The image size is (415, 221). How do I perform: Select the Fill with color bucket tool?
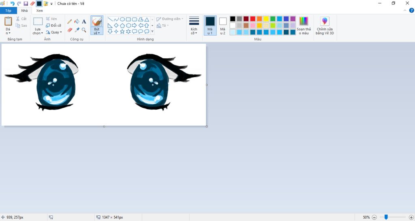77,21
